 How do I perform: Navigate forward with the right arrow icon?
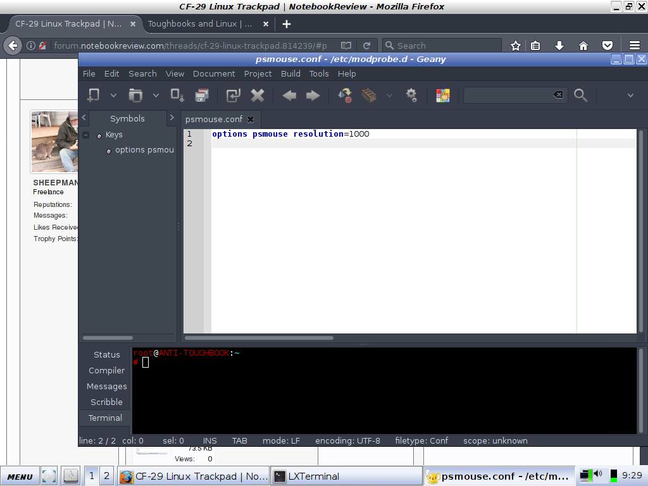[313, 96]
